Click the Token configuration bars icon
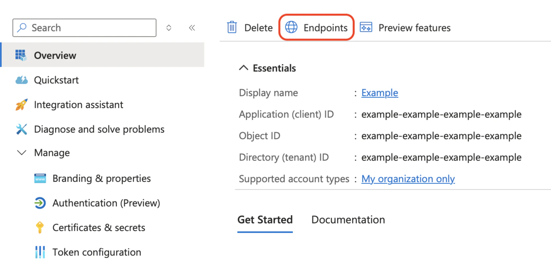The height and width of the screenshot is (263, 551). click(40, 252)
